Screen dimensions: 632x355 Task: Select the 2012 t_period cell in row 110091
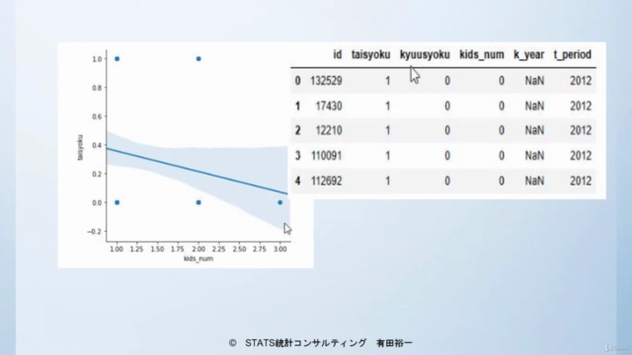coord(581,156)
